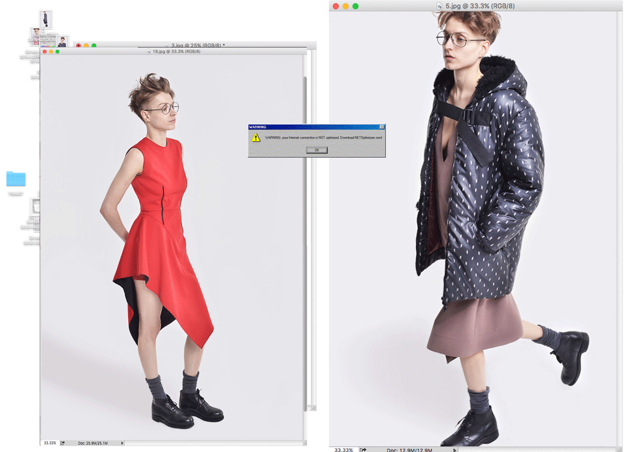Viewport: 640px width, 452px height.
Task: Click the vertical scrollbar of 16.jpg window
Action: coord(304,192)
